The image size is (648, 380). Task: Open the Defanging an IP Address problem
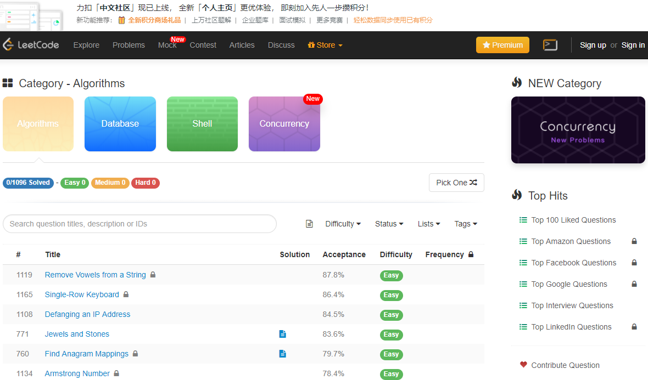(87, 314)
